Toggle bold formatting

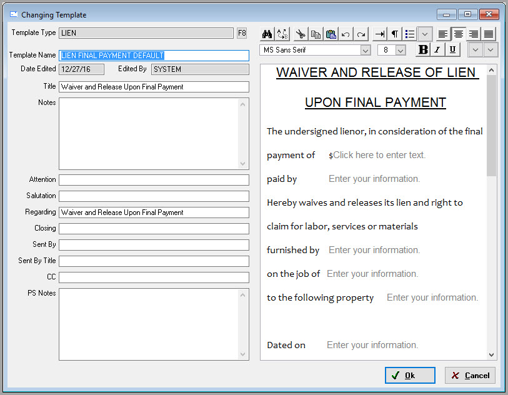[423, 49]
